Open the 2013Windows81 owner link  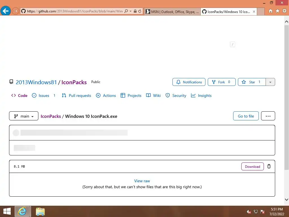pos(36,82)
